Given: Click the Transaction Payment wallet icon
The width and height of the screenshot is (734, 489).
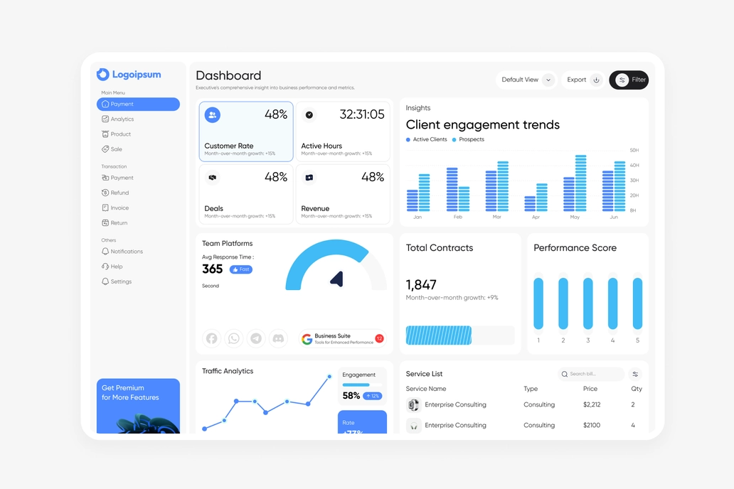Looking at the screenshot, I should point(105,178).
